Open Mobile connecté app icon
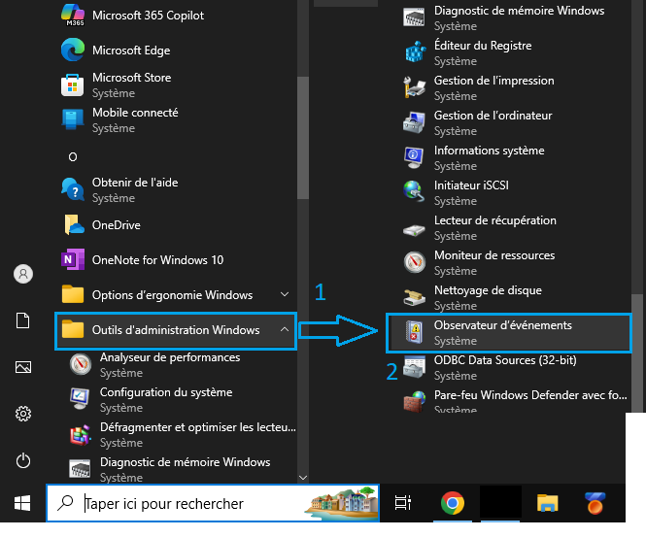The image size is (646, 538). [x=73, y=119]
